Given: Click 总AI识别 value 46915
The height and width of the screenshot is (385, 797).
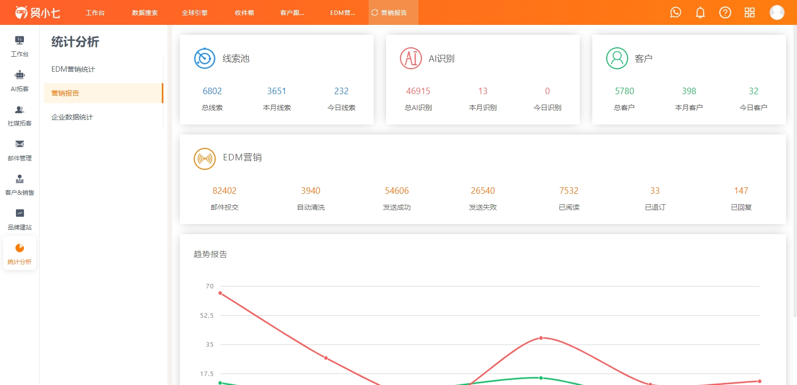Looking at the screenshot, I should tap(418, 91).
